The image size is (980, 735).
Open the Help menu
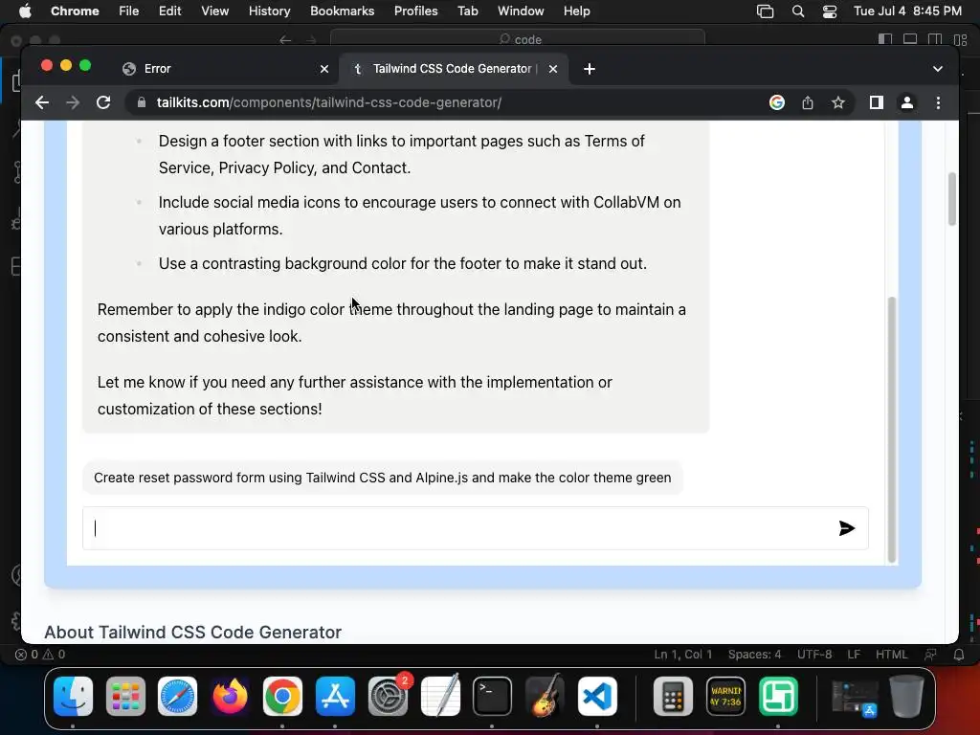(x=576, y=11)
